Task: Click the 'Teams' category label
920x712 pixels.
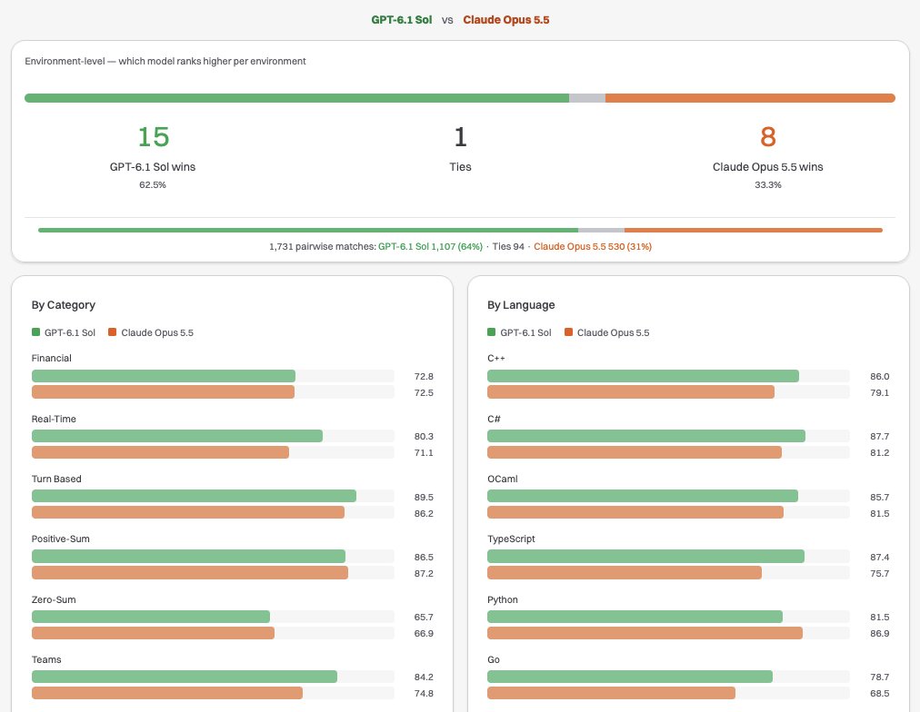Action: pos(46,660)
